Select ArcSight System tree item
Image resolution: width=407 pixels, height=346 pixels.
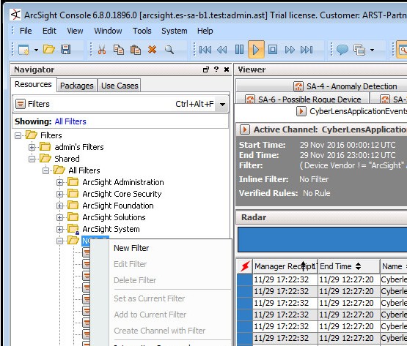pos(111,229)
